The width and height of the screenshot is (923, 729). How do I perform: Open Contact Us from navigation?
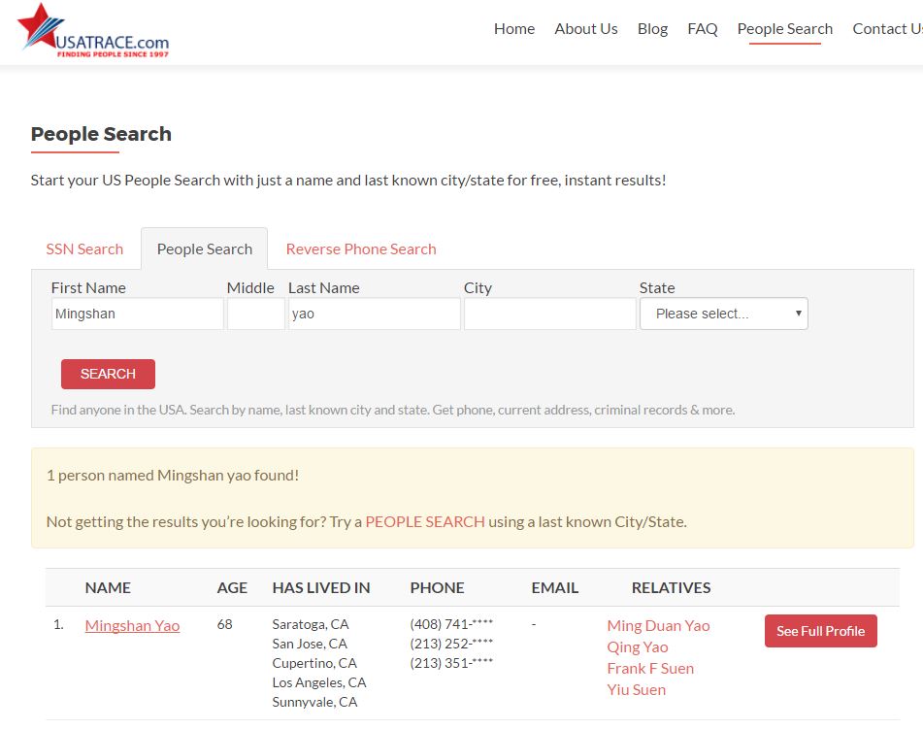click(885, 28)
